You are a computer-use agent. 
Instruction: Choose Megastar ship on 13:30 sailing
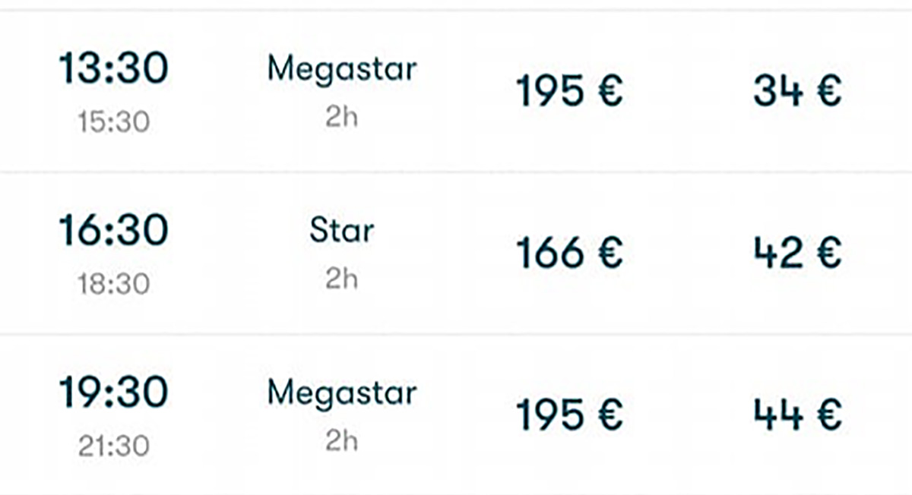[341, 70]
